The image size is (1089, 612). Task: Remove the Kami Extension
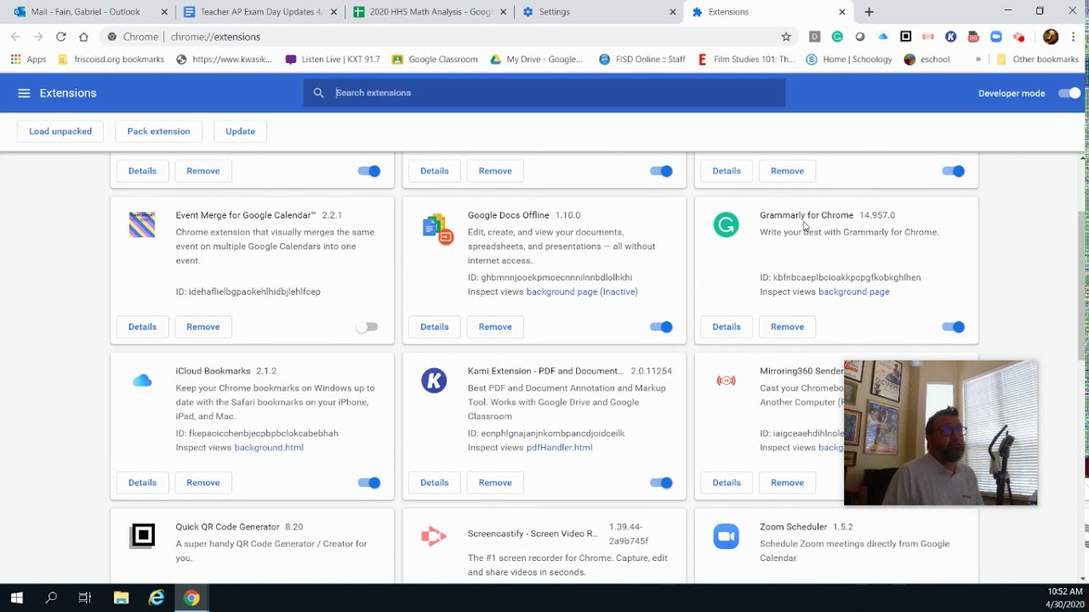click(495, 482)
